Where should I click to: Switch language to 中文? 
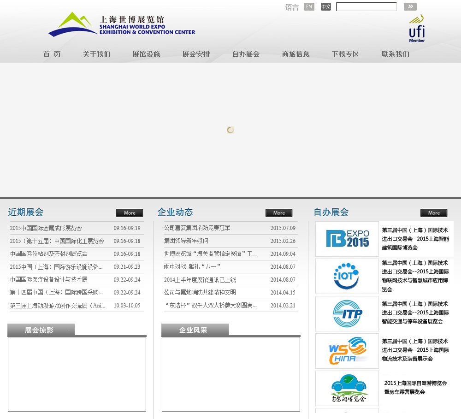326,6
